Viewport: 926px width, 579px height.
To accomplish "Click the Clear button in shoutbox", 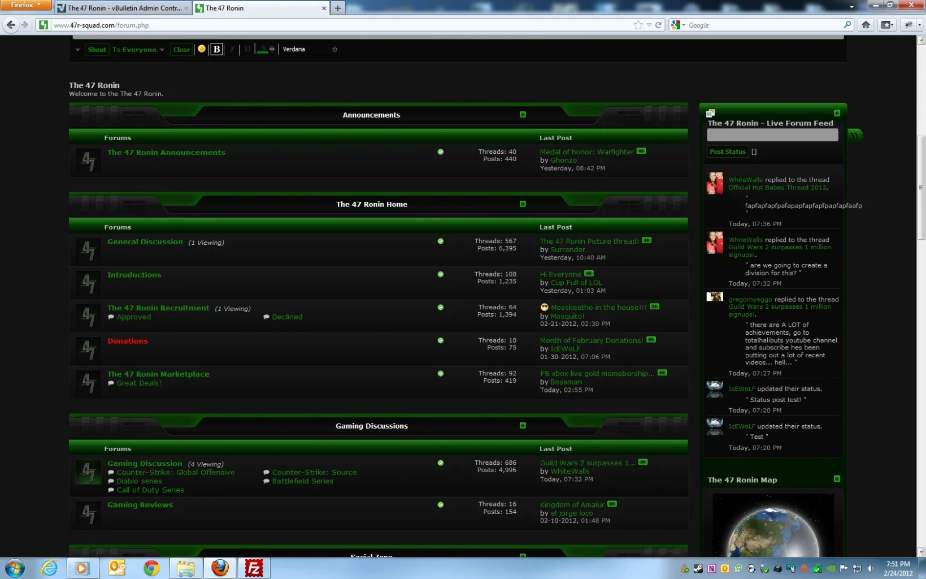I will pos(181,50).
